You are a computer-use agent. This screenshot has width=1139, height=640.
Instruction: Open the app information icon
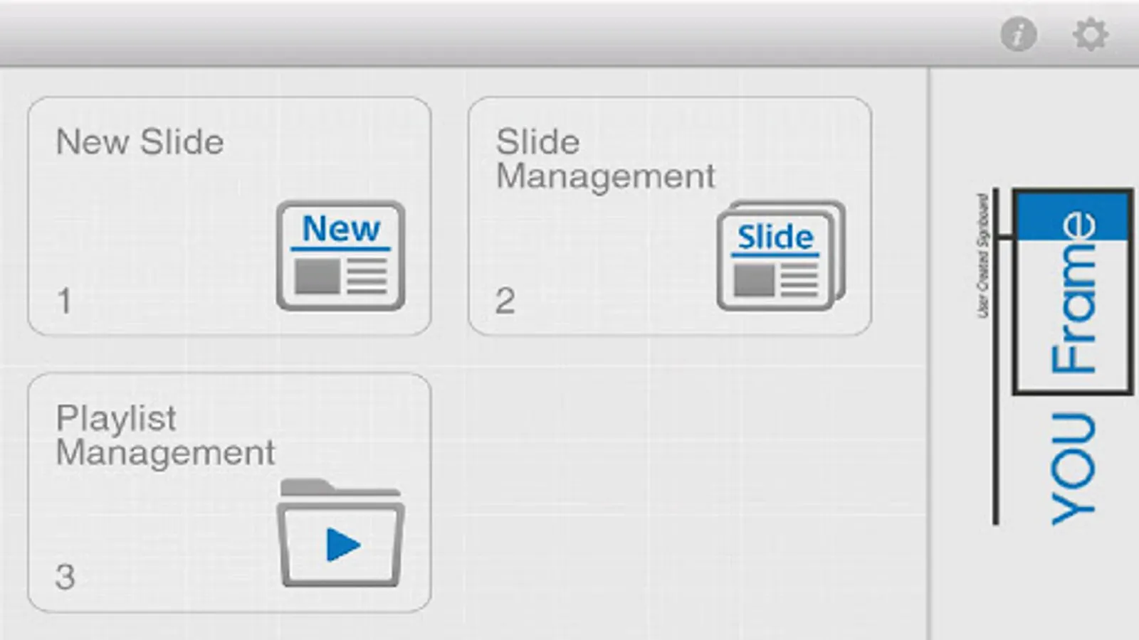[1017, 33]
